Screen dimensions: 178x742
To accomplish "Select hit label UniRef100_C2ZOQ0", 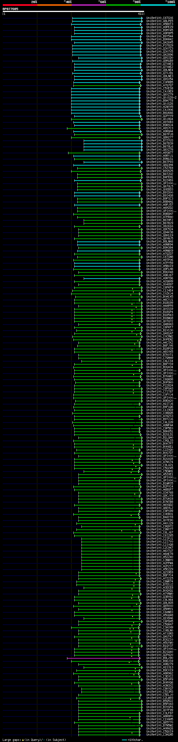I will click(x=160, y=450).
